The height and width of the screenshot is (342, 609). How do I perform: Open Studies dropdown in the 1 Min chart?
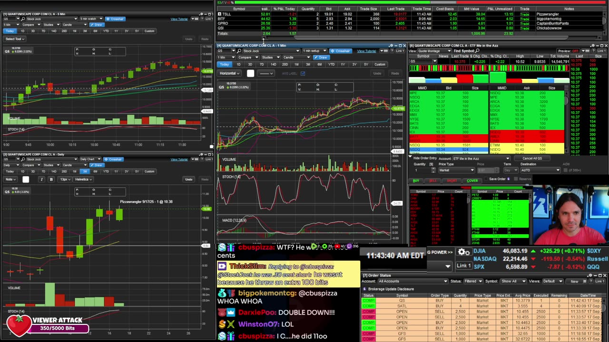(271, 57)
